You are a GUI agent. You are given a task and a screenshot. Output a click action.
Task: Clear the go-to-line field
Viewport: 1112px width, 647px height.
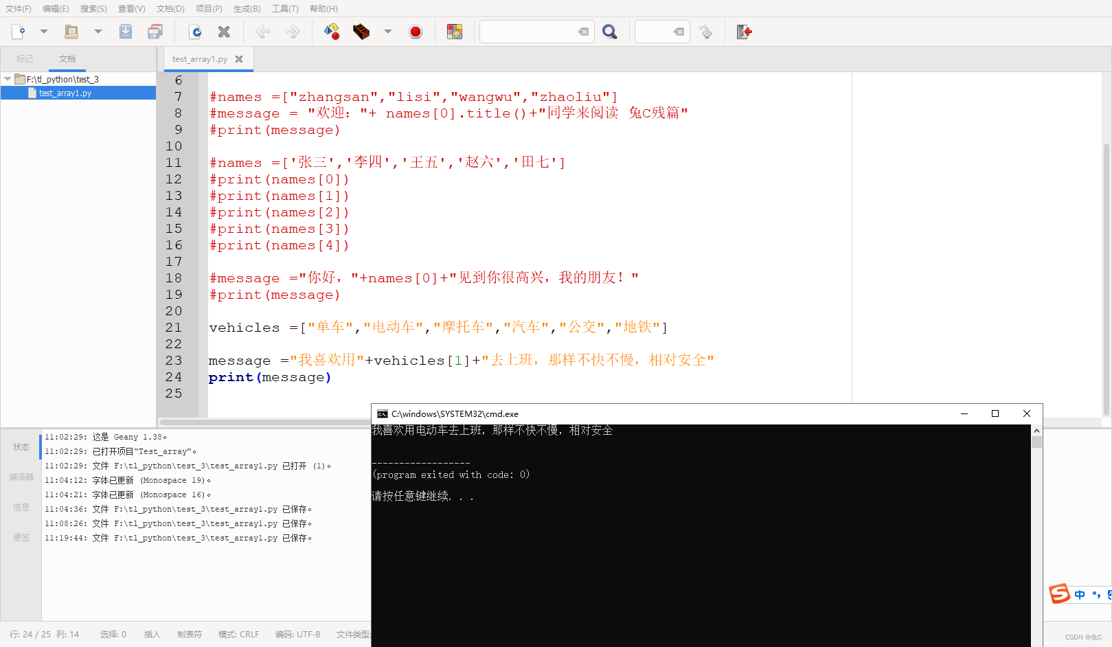[679, 32]
